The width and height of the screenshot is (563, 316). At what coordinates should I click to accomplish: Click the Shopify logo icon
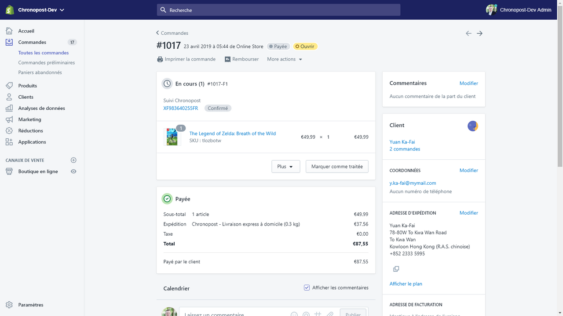point(10,10)
